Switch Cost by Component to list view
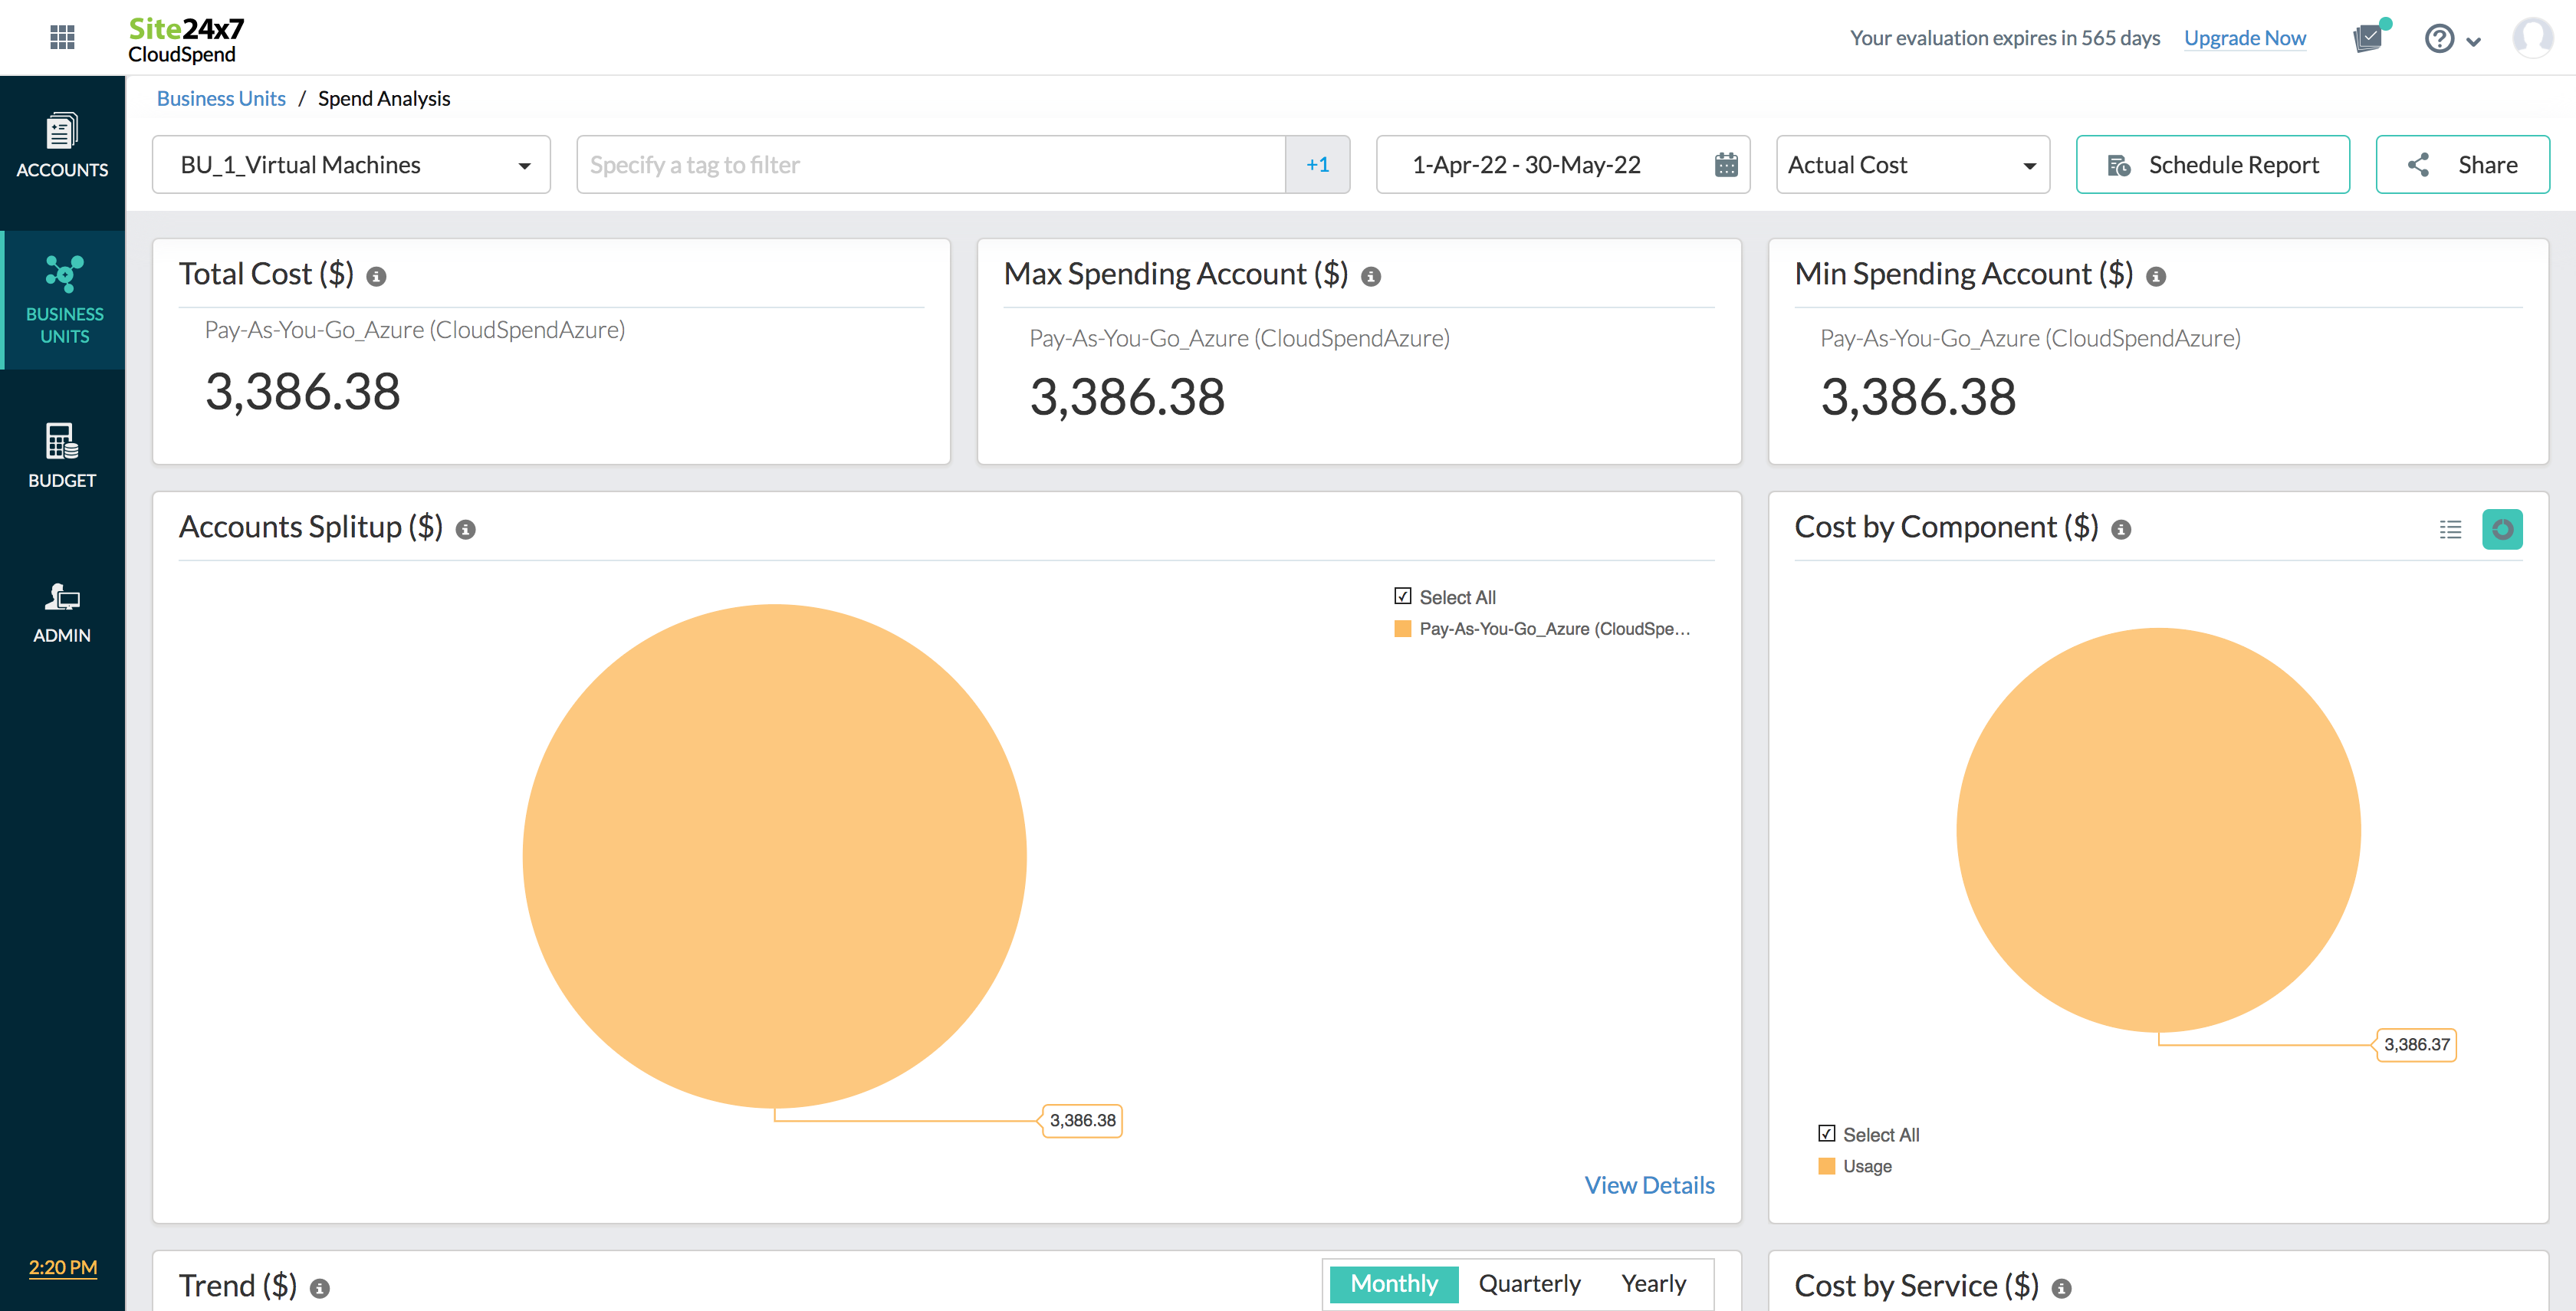2576x1311 pixels. tap(2450, 529)
